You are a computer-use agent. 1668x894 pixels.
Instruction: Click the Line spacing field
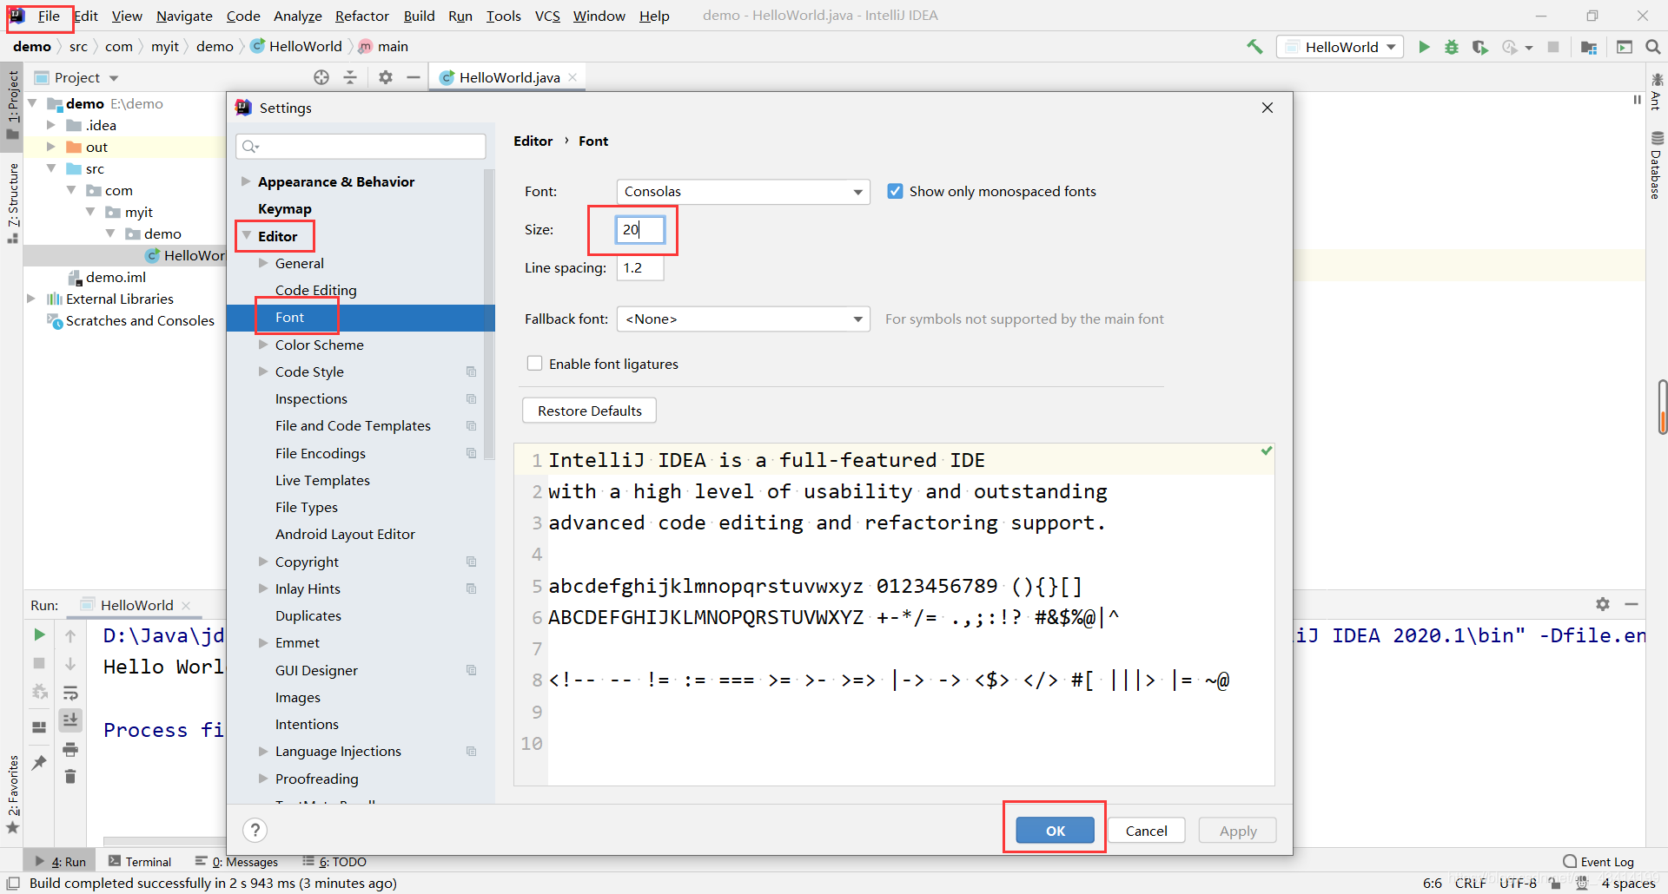pos(640,267)
